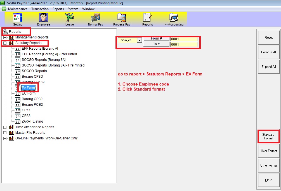Select EA Form in the report tree

pyautogui.click(x=28, y=88)
